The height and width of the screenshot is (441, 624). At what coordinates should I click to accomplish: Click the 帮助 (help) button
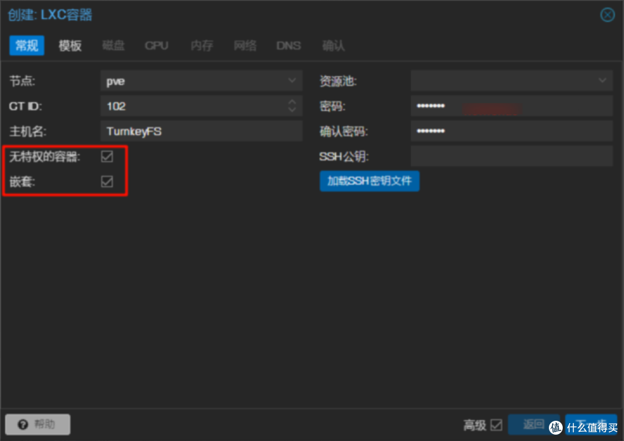37,424
